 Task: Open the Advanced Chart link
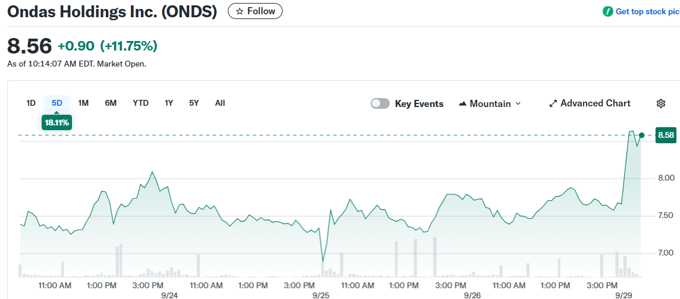[x=595, y=103]
